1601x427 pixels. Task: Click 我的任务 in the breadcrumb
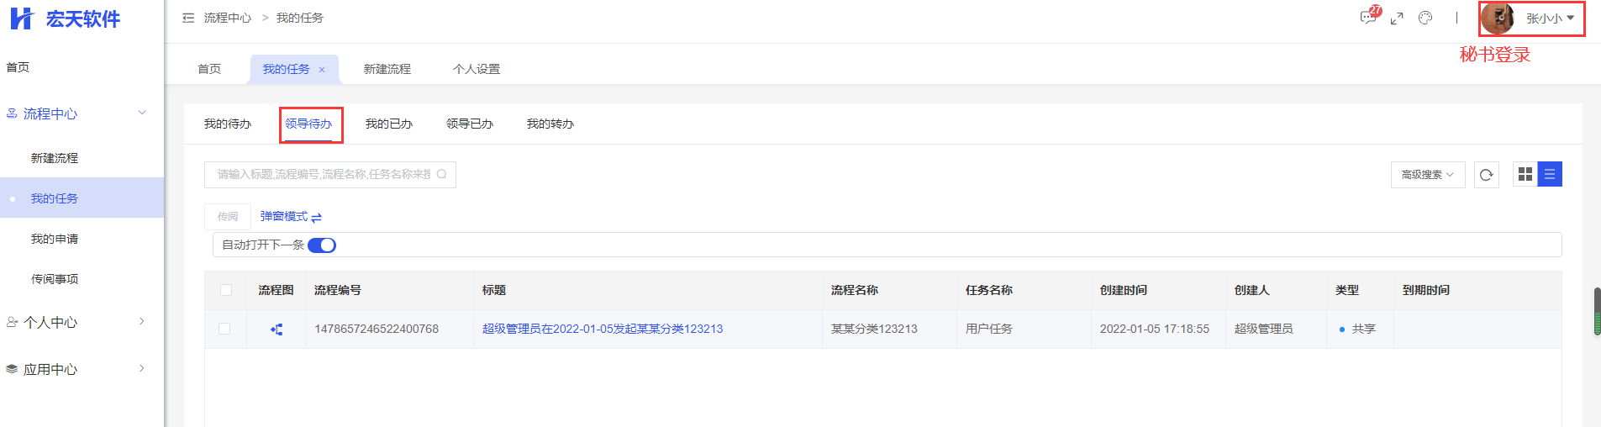[300, 18]
